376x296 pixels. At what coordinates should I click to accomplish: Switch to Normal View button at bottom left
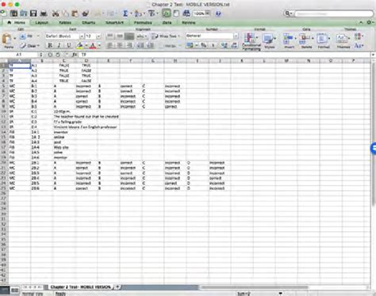point(5,290)
